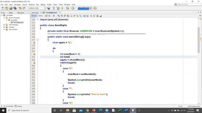The width and height of the screenshot is (202, 113).
Task: Open the Tools menu
Action: point(61,4)
